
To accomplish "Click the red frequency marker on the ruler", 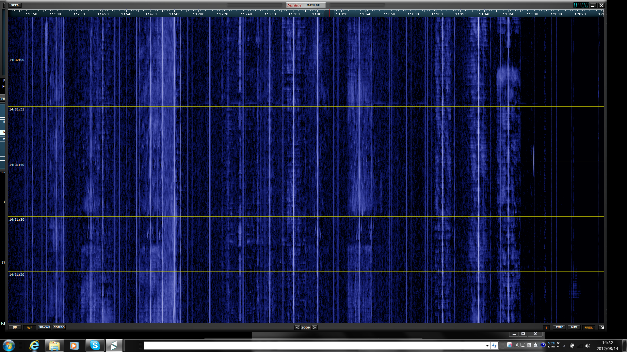I will (x=329, y=13).
